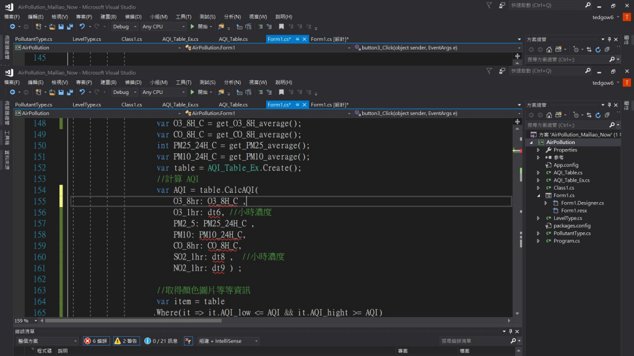Click clear-filter icon in the error list toolbar
634x356 pixels.
click(x=188, y=341)
